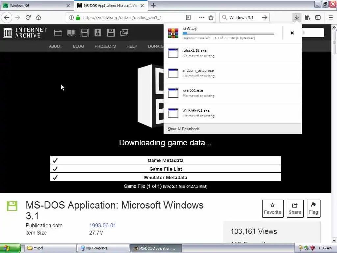Show sidebars toolbar icon
Viewport: 337px width, 253px height.
click(x=318, y=17)
